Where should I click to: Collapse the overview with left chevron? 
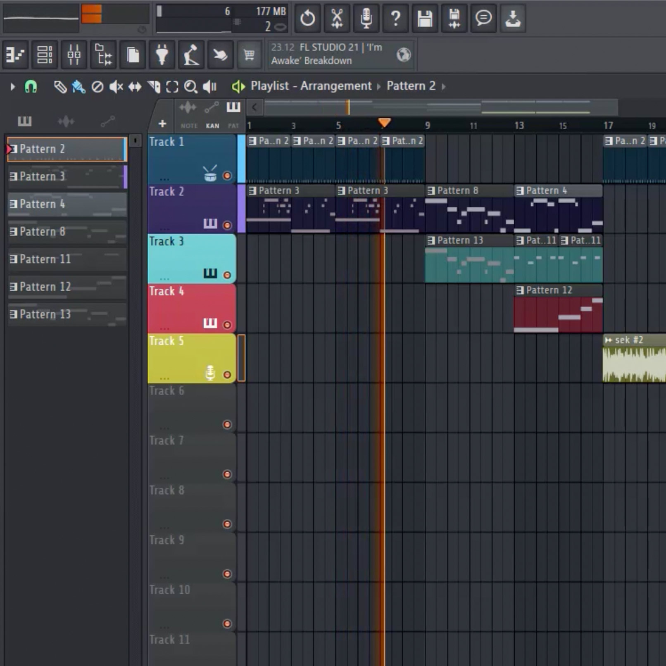(x=255, y=107)
